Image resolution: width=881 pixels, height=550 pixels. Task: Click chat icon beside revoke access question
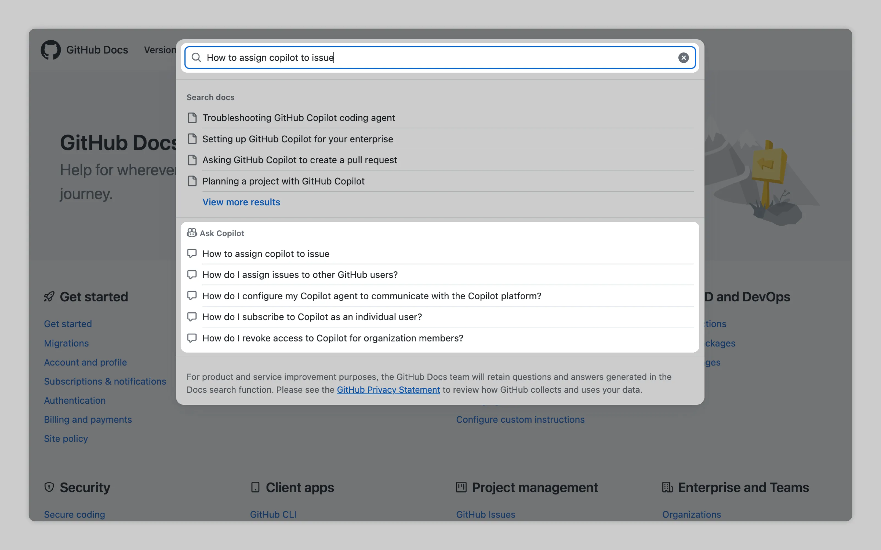192,338
